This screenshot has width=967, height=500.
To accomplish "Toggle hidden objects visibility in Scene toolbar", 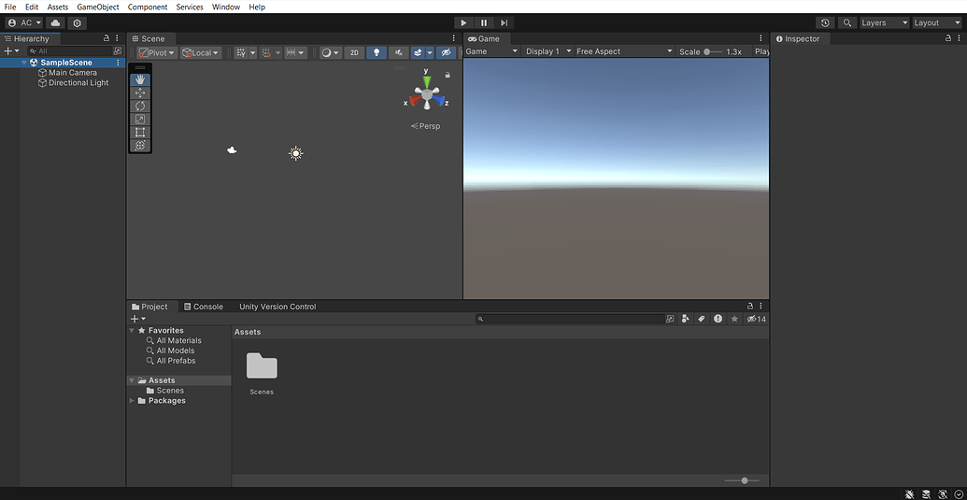I will 446,52.
